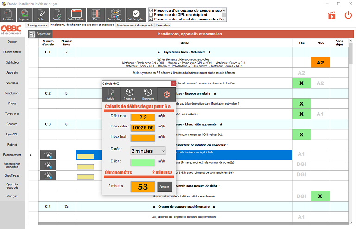Open Autres diags toolbar icon
Screen dimensions: 356x229
[x=115, y=15]
